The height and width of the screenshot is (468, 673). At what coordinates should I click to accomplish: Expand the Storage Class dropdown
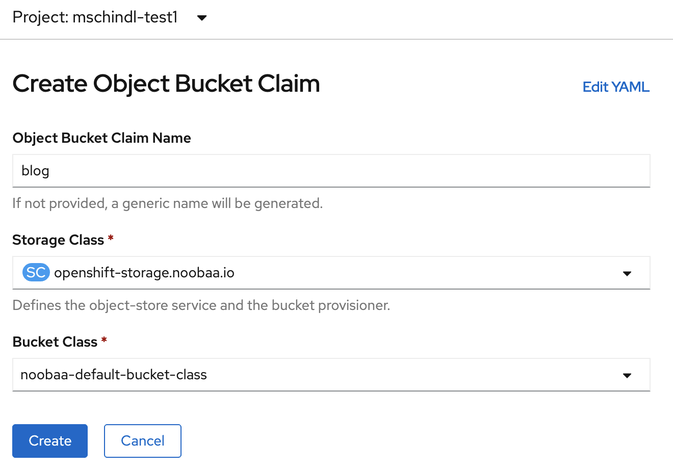click(331, 273)
